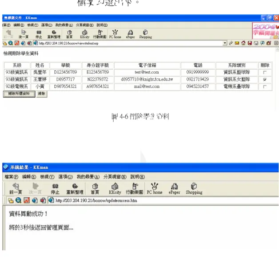Tick delete checkbox for 吳豐年 row

[x=265, y=72]
